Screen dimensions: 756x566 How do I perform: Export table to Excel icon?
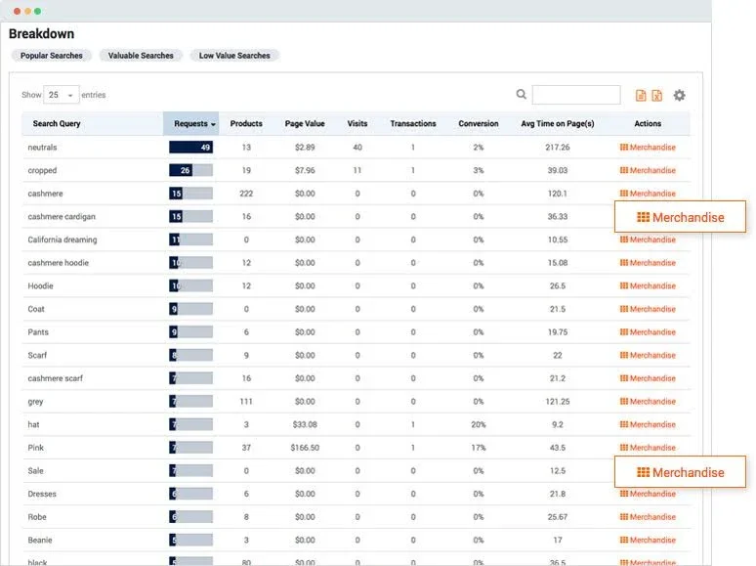coord(657,96)
